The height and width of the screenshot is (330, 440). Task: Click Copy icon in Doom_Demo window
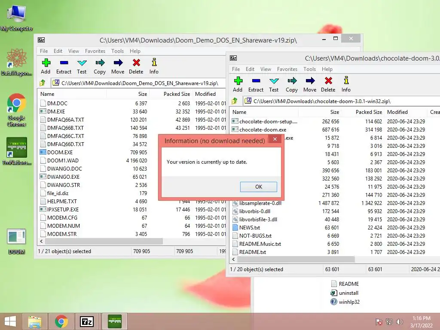(x=100, y=63)
